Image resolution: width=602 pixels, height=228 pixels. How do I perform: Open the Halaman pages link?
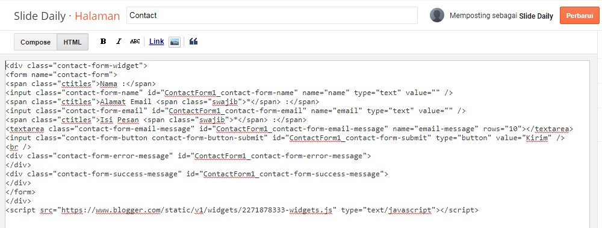97,16
